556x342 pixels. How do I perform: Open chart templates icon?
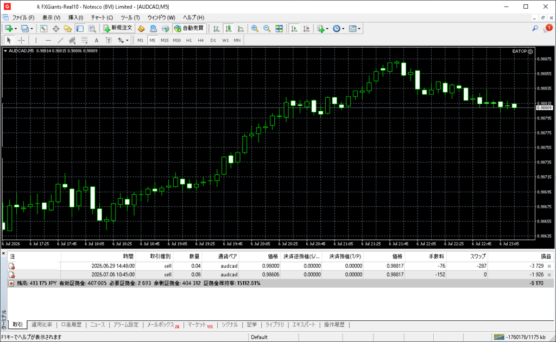pyautogui.click(x=352, y=29)
